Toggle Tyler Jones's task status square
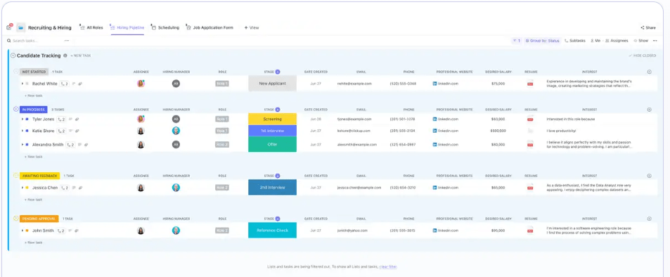This screenshot has height=277, width=670. (x=27, y=119)
